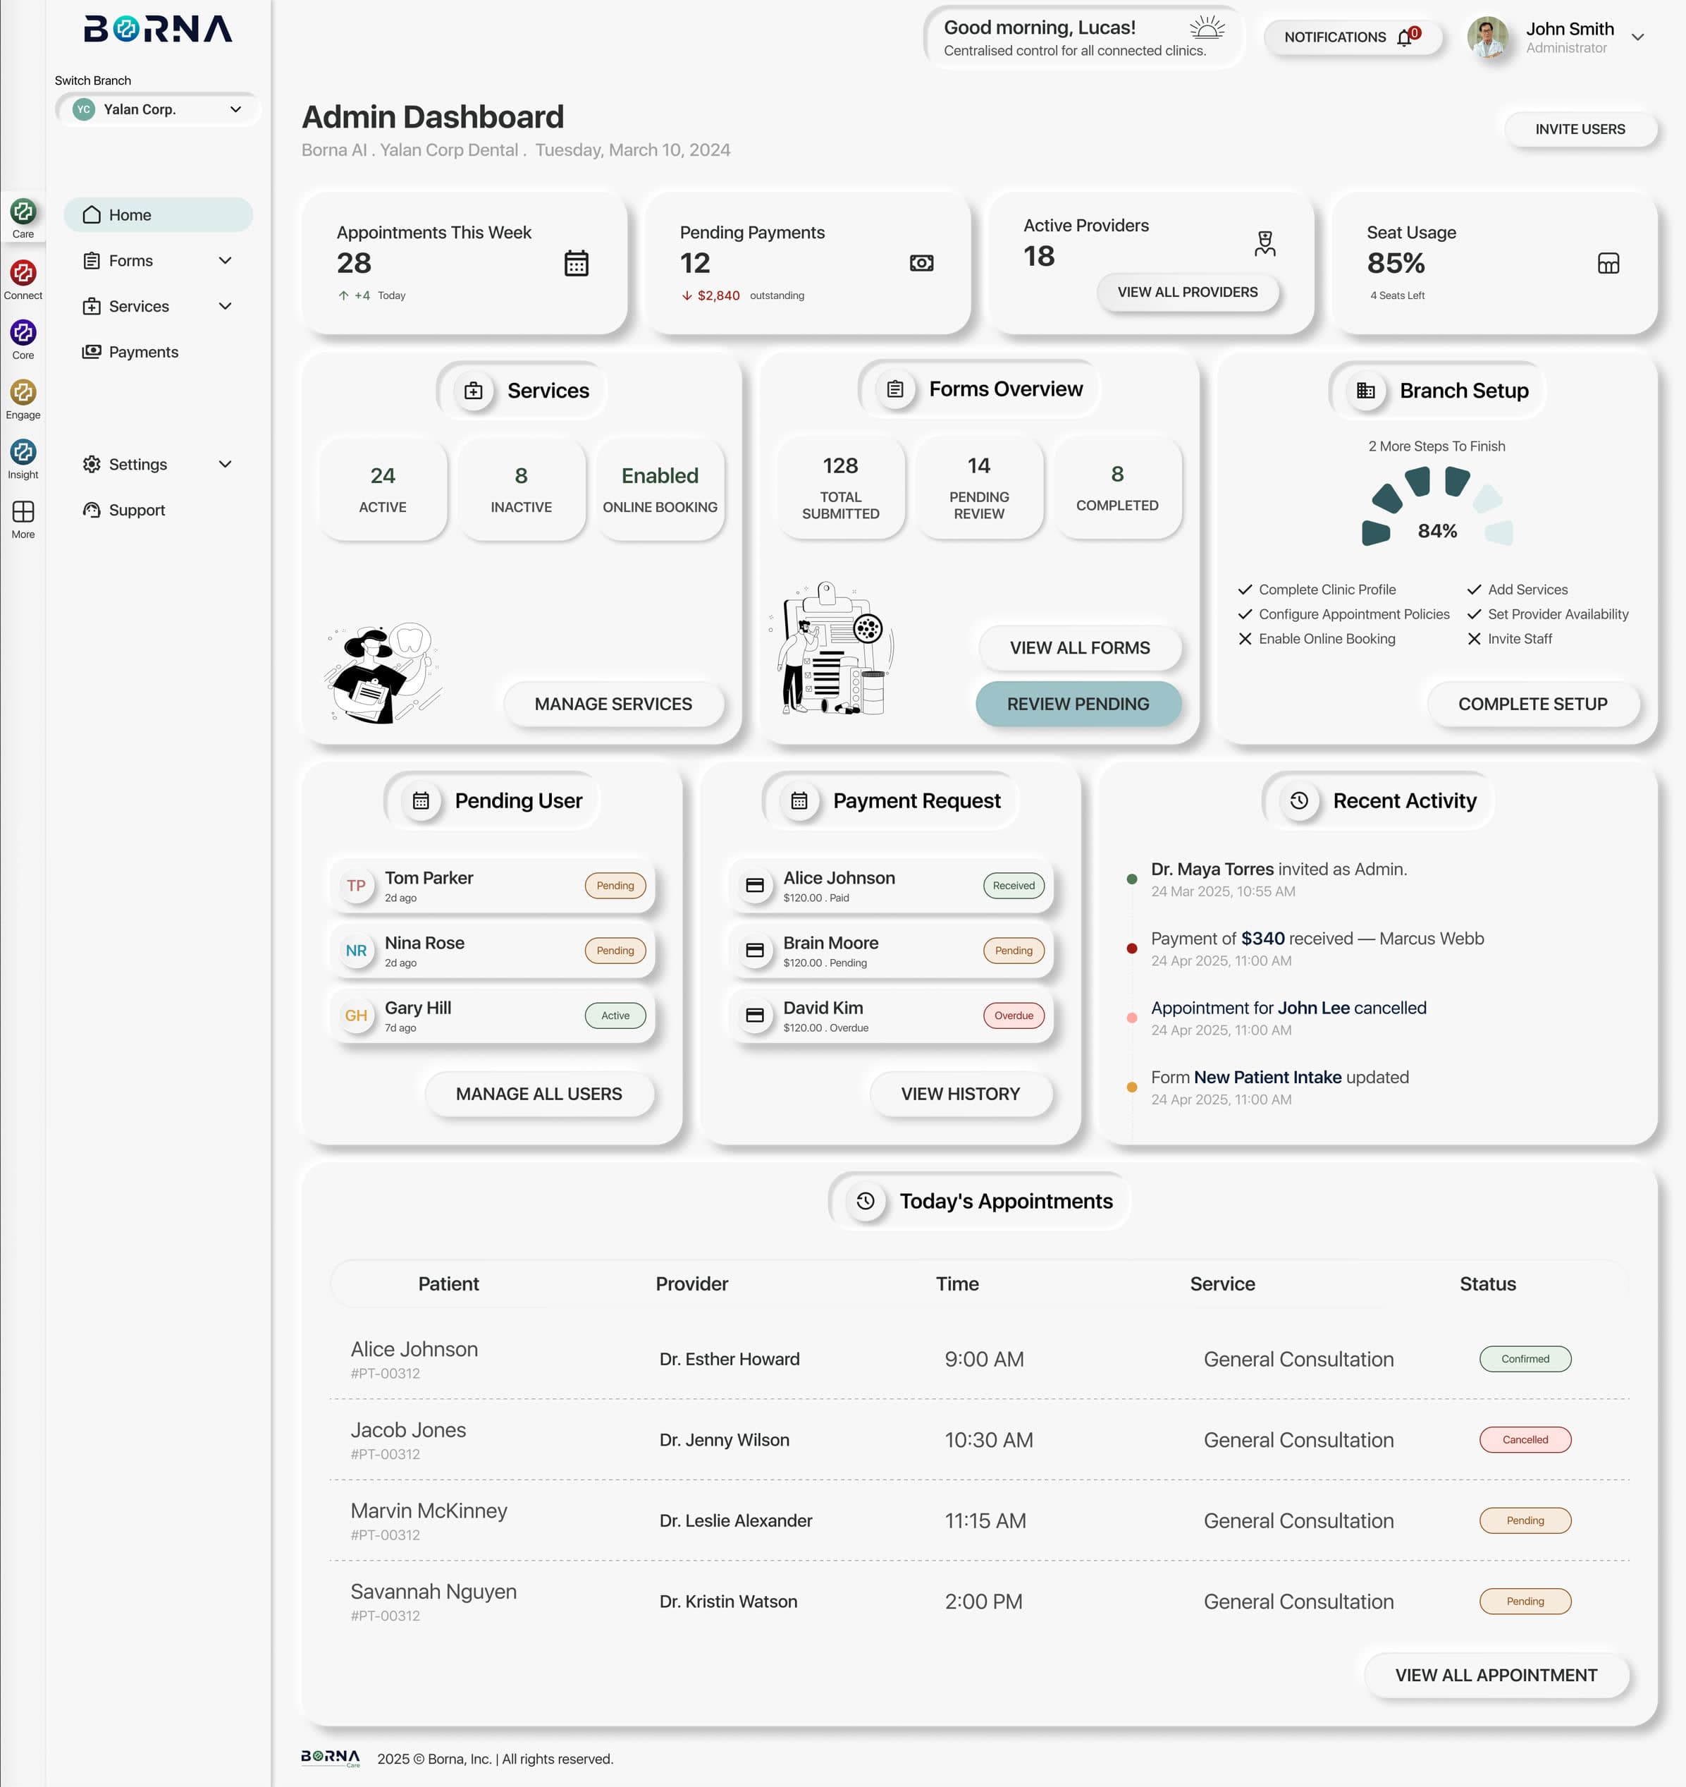
Task: Click the card icon beside Alice Johnson payment
Action: pyautogui.click(x=755, y=886)
